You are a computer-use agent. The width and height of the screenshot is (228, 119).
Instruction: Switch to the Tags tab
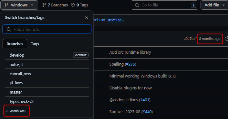tap(35, 44)
